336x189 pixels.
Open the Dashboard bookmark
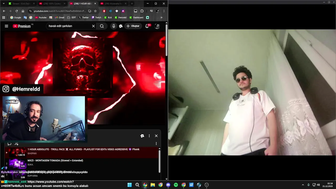pos(136,18)
